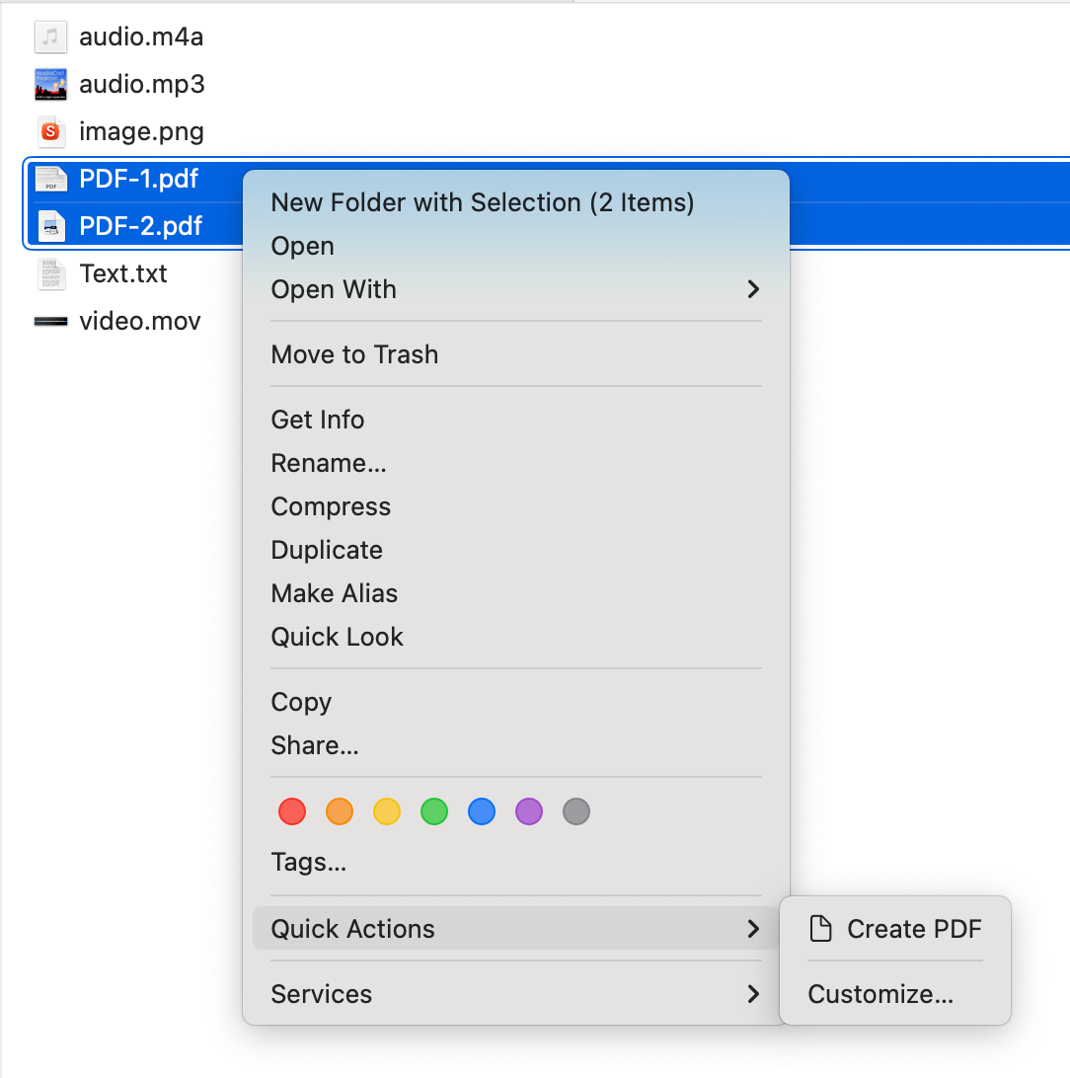Expand the Services submenu
The image size is (1070, 1078).
753,994
